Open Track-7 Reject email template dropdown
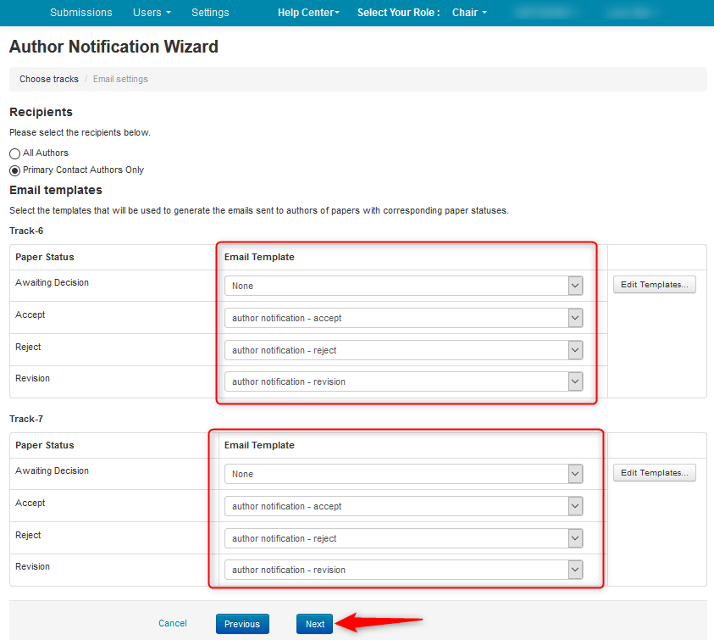Image resolution: width=714 pixels, height=640 pixels. [403, 538]
